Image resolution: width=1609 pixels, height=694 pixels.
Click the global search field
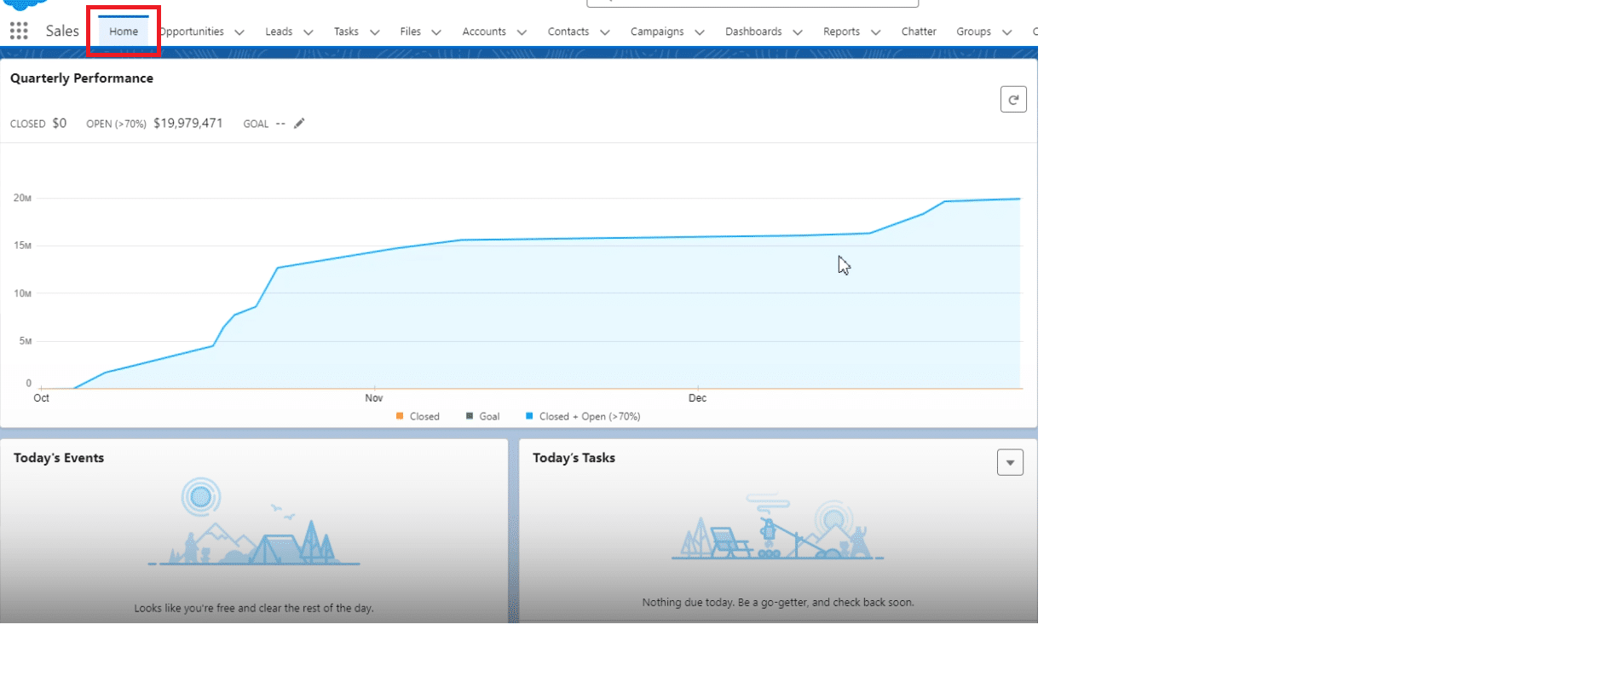tap(752, 3)
